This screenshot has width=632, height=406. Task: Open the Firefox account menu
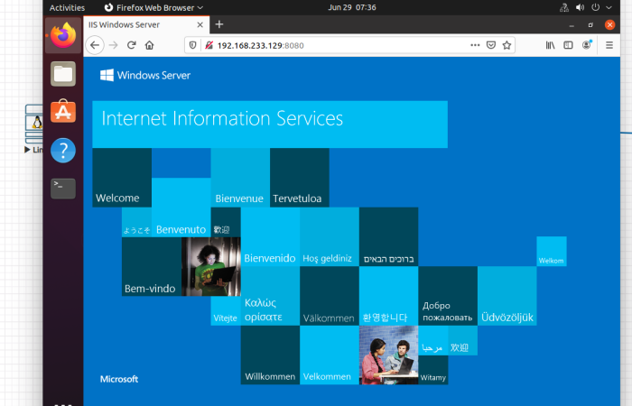click(x=587, y=45)
